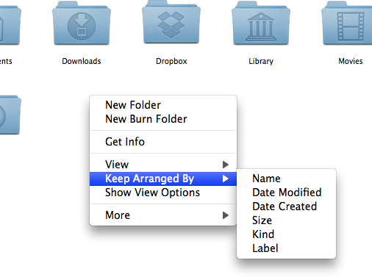Select Keep Arranged By menu entry

(x=163, y=179)
